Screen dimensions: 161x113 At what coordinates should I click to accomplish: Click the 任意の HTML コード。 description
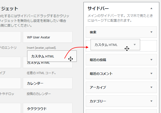(x=41, y=73)
